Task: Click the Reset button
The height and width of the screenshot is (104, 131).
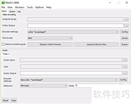Action: 6,101
